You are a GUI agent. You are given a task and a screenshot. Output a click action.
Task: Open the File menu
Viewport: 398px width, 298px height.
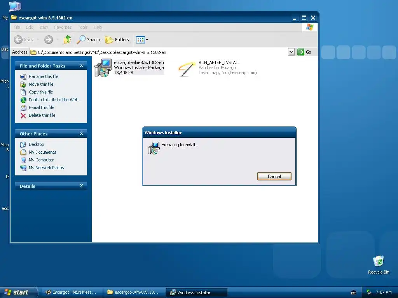(x=17, y=27)
